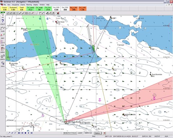The image size is (173, 138).
Task: Click the Nav sail icon in sidebar
Action: tap(3, 15)
